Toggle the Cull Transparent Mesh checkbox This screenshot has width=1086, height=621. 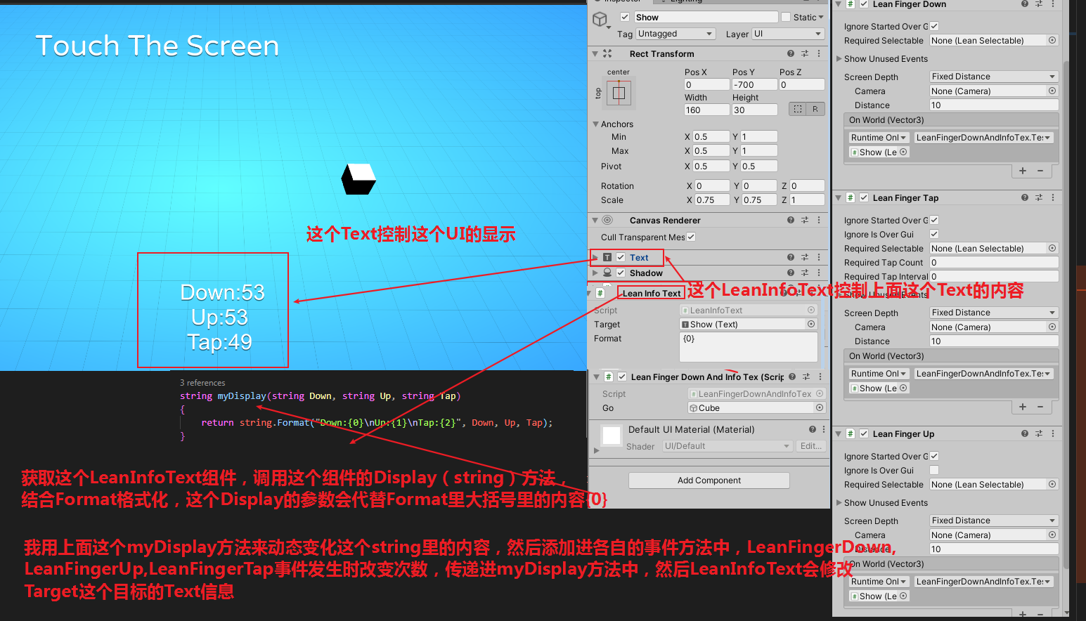click(x=691, y=237)
